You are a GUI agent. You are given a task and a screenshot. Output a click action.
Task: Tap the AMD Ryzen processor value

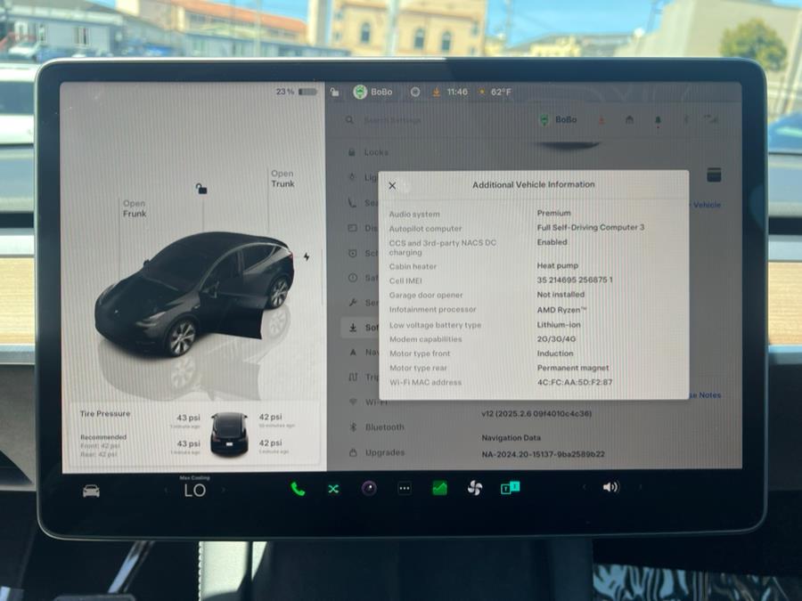[561, 310]
